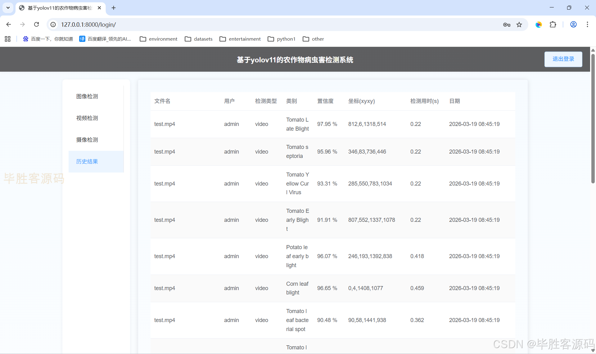Click the 退出登录 logout button

pos(563,59)
